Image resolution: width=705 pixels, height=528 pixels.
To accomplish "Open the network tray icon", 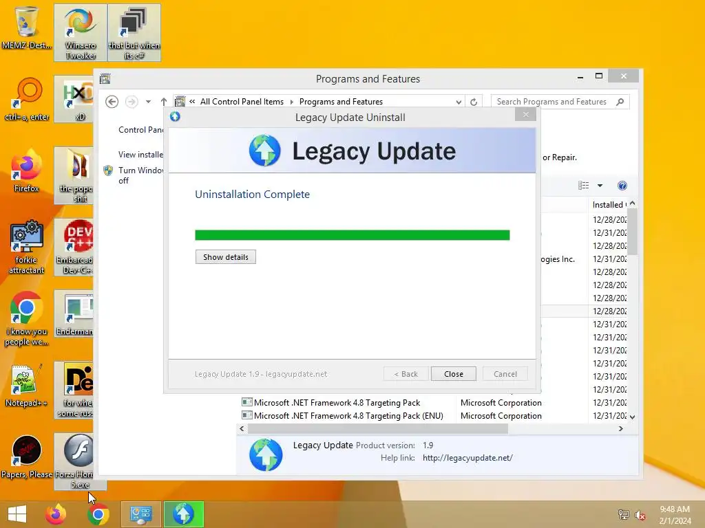I will [x=623, y=514].
